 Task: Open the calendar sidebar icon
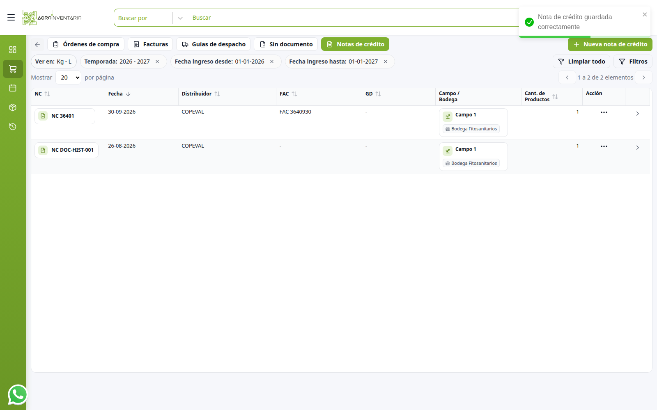pos(13,88)
